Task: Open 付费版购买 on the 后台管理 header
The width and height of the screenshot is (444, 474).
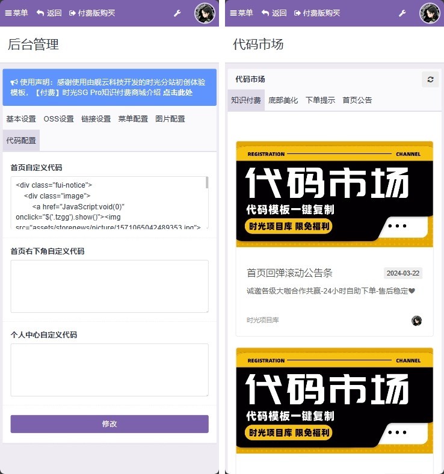Action: pos(92,13)
